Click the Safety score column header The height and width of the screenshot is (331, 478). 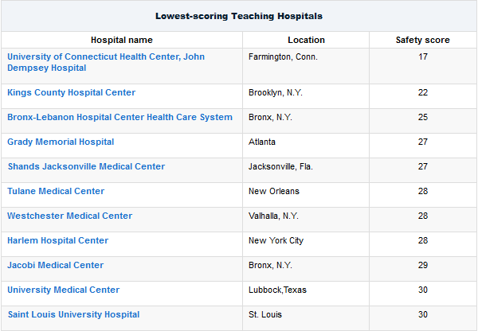point(423,40)
